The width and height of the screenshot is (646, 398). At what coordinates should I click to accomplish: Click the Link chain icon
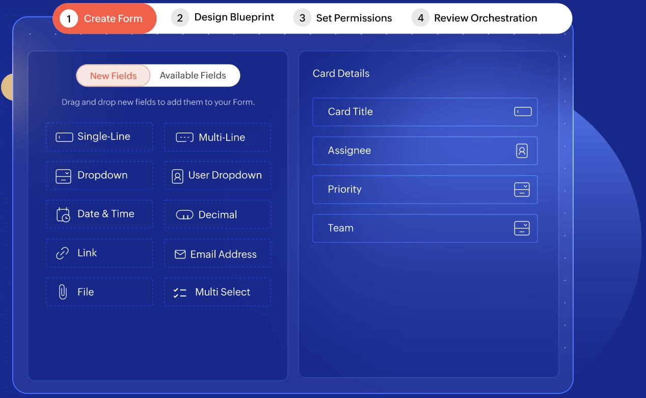[x=62, y=253]
